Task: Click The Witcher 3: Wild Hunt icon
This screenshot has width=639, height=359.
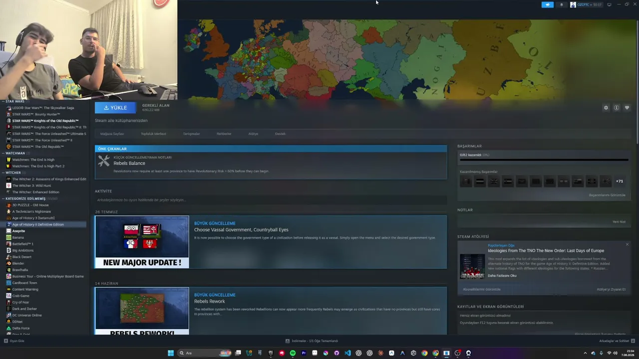Action: pos(8,185)
